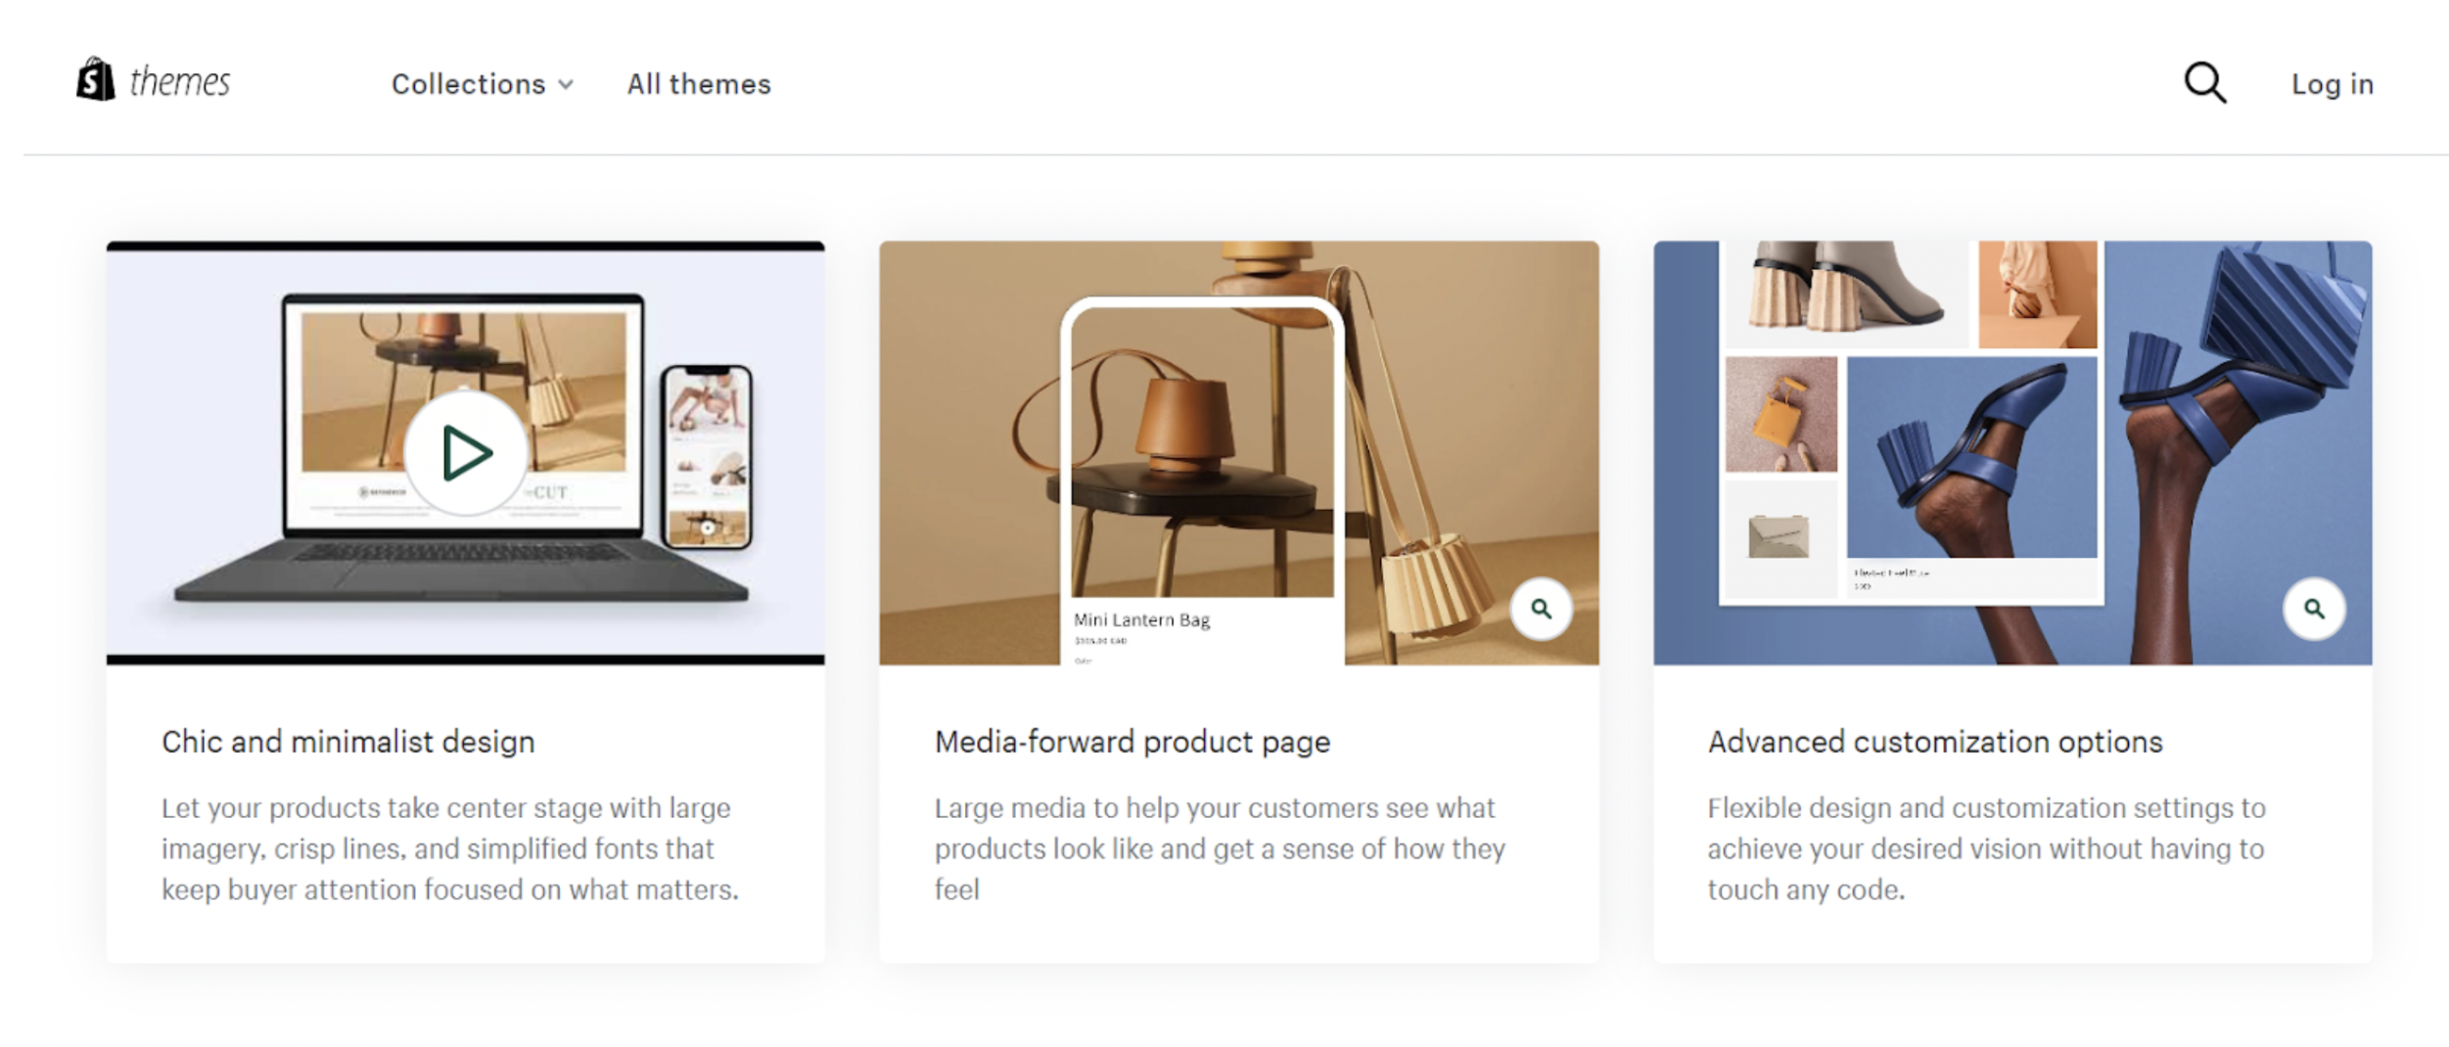Select the Advanced customization options heading
Image resolution: width=2449 pixels, height=1047 pixels.
point(1935,742)
